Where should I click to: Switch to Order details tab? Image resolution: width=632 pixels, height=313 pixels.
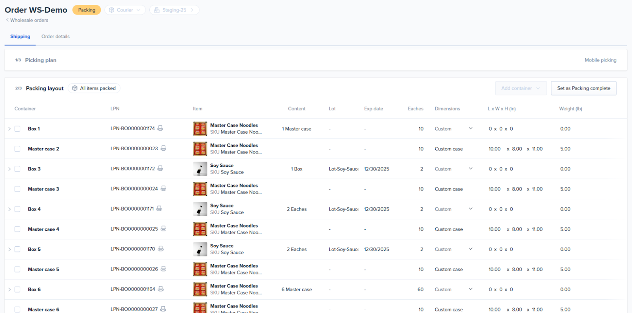(55, 37)
